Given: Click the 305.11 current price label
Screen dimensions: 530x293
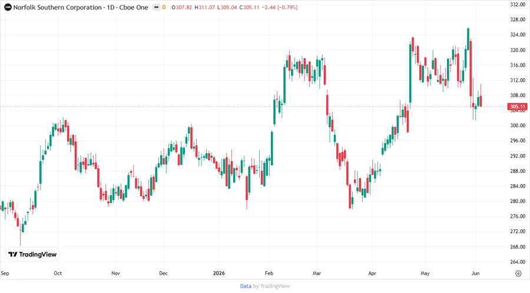Looking at the screenshot, I should pos(517,106).
